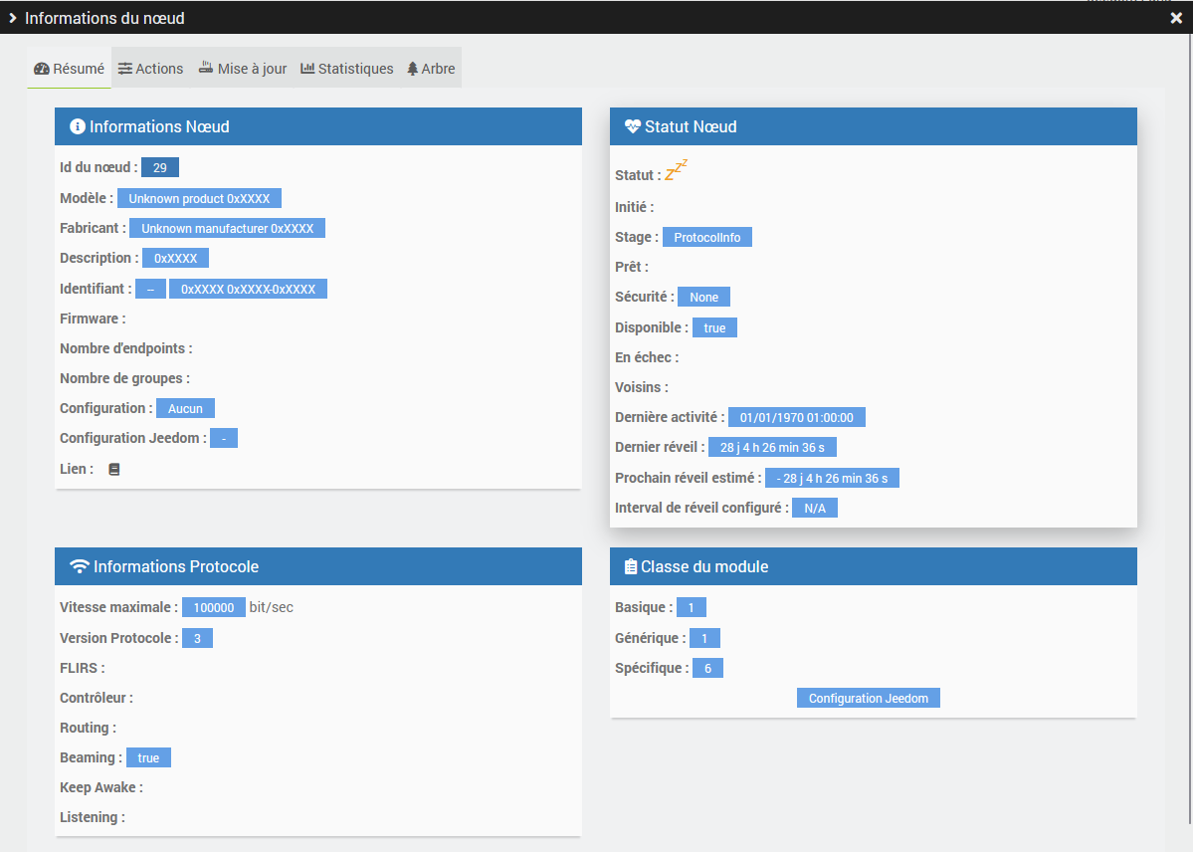This screenshot has height=852, width=1193.
Task: Click the Sécurité value None
Action: tap(703, 297)
